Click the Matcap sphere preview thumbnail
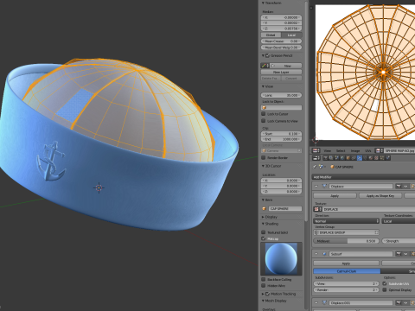The width and height of the screenshot is (415, 311). (x=281, y=258)
